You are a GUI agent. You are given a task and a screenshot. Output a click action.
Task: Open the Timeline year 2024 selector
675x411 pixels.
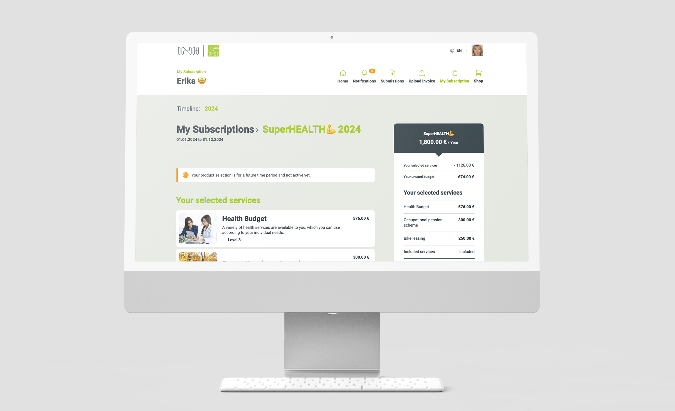211,109
